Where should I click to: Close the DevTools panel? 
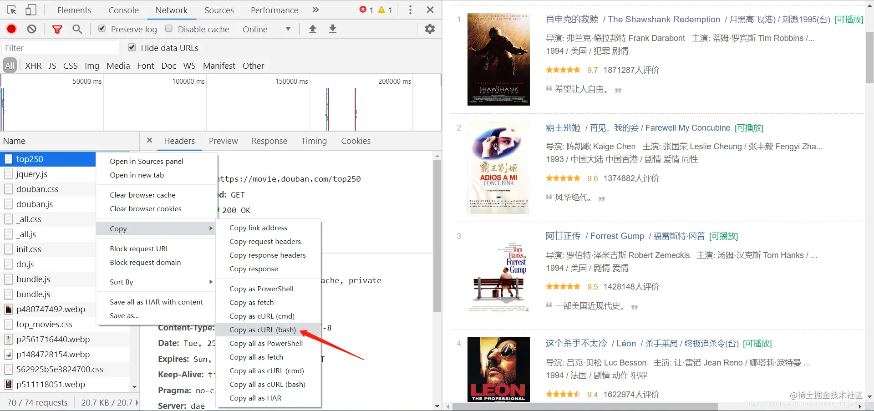click(x=430, y=10)
